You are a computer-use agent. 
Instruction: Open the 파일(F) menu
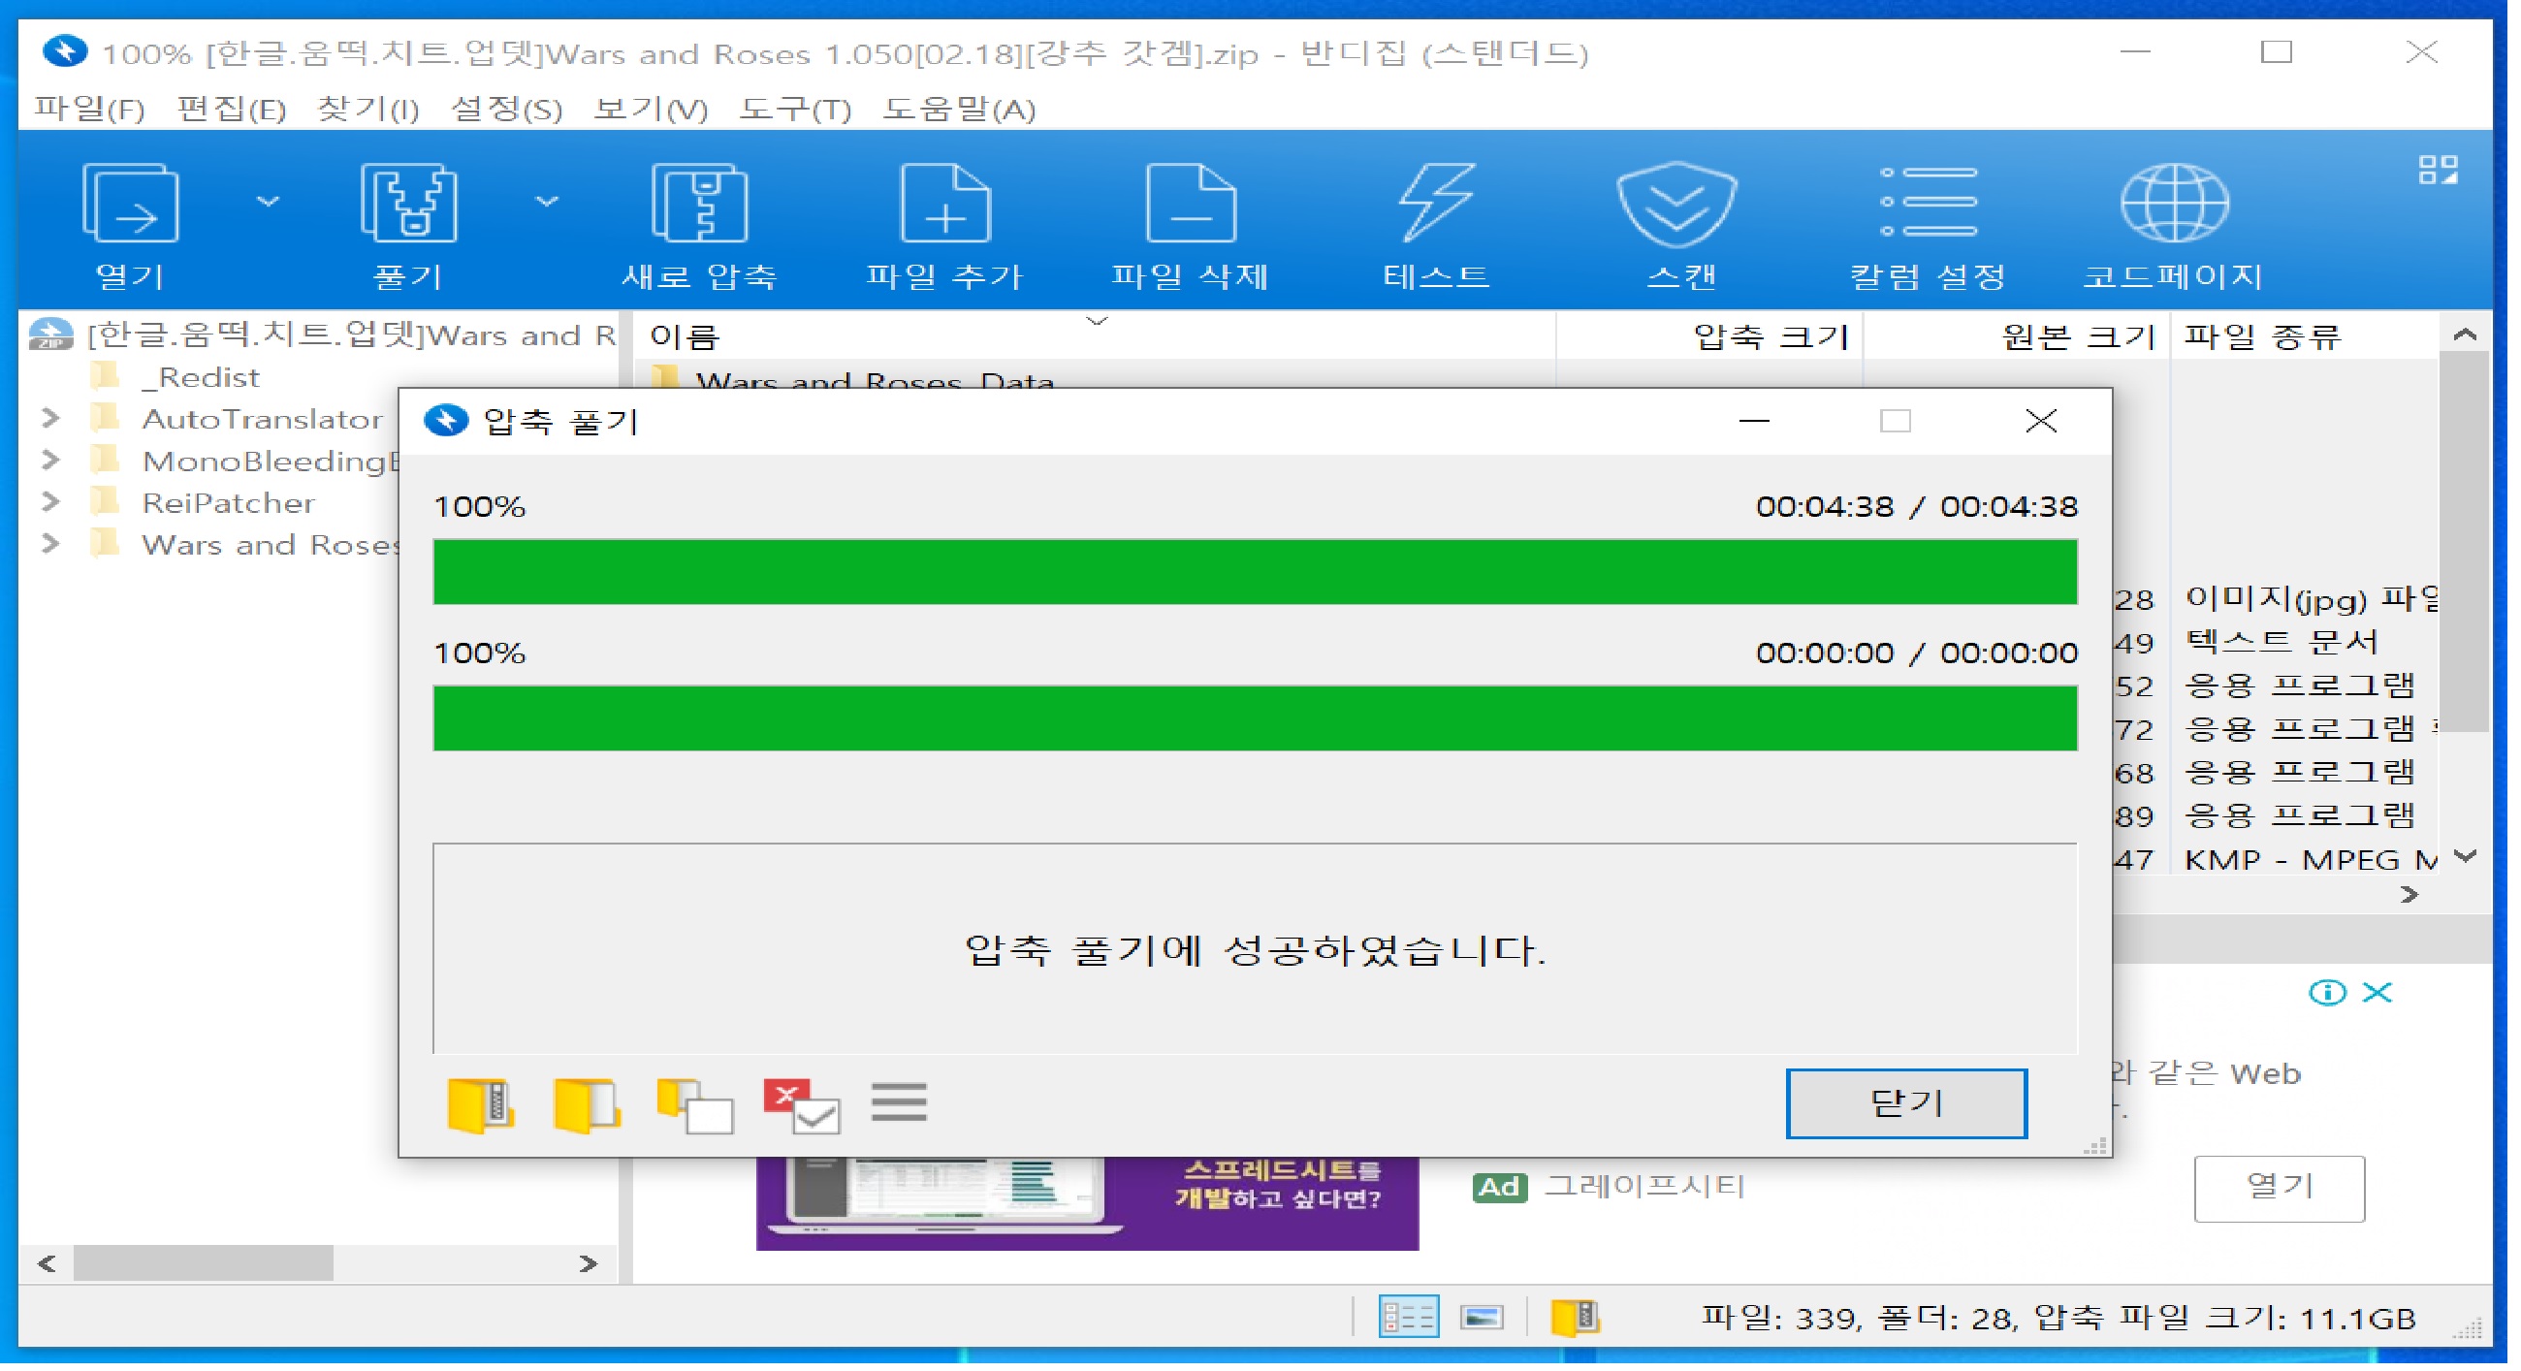pos(89,109)
